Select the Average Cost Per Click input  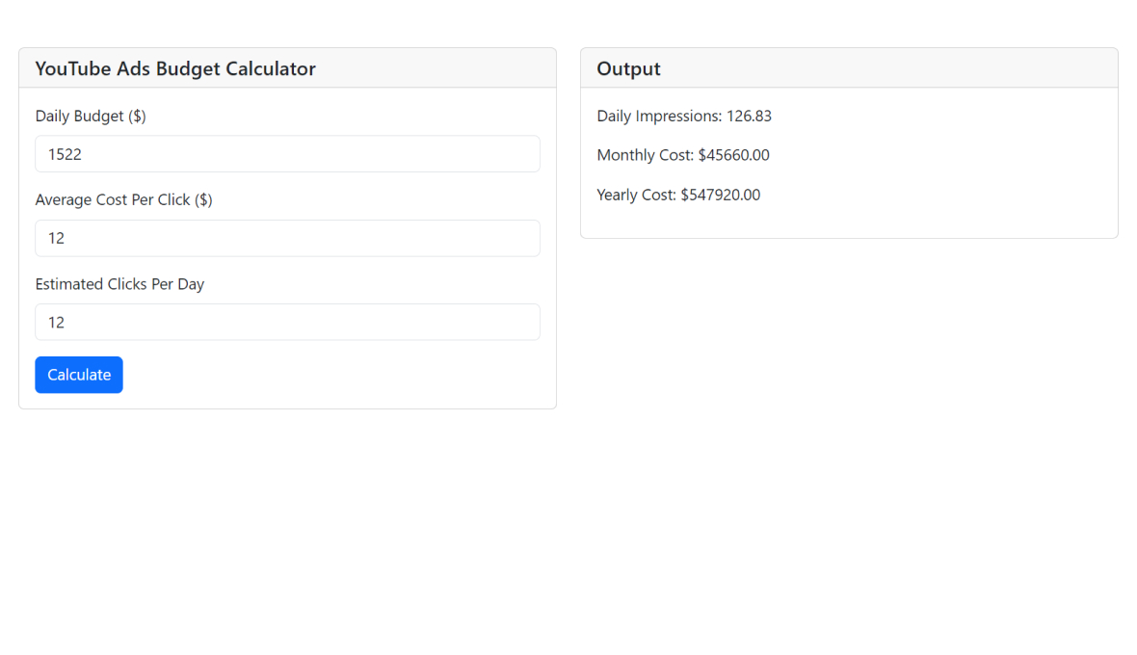coord(287,238)
